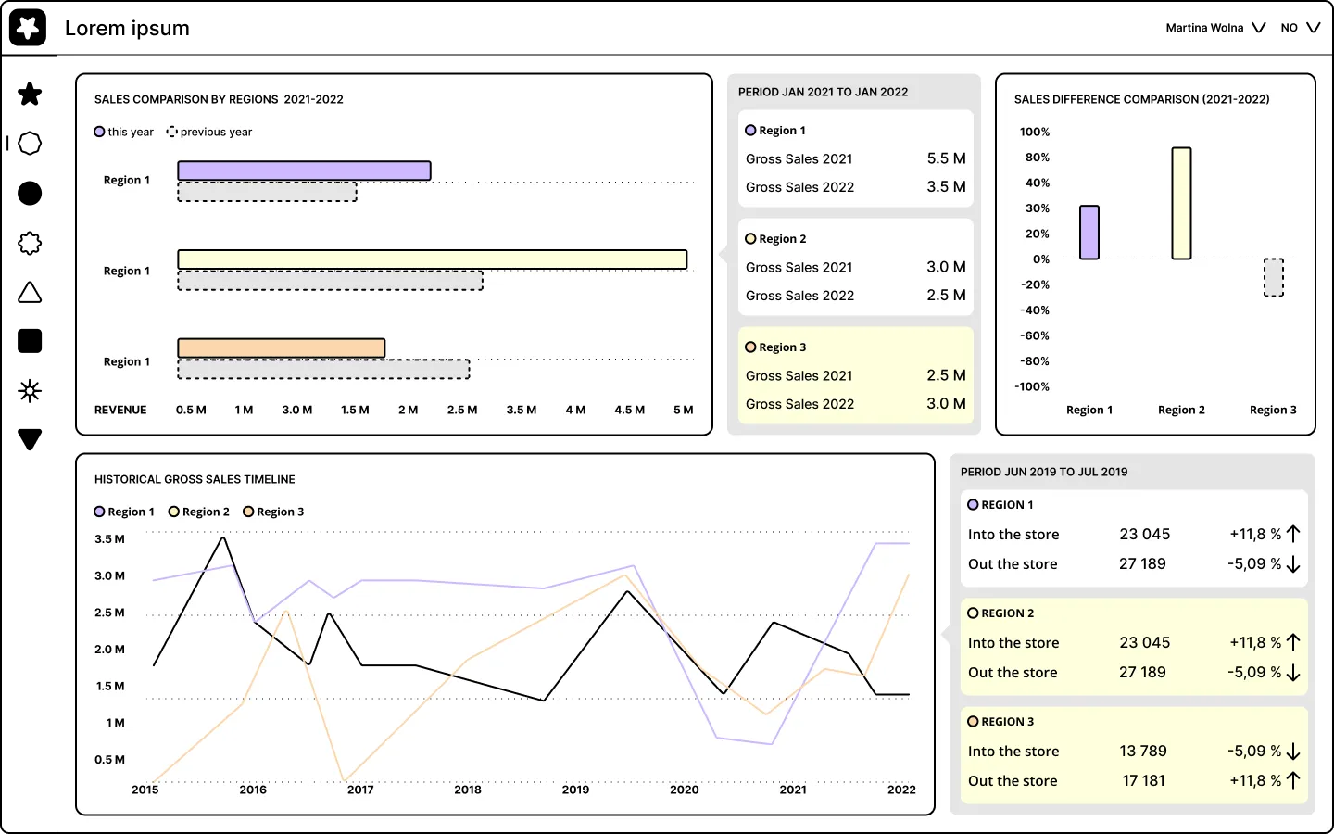Click the orange this-year bar in sales comparison
The height and width of the screenshot is (834, 1334).
coord(282,348)
